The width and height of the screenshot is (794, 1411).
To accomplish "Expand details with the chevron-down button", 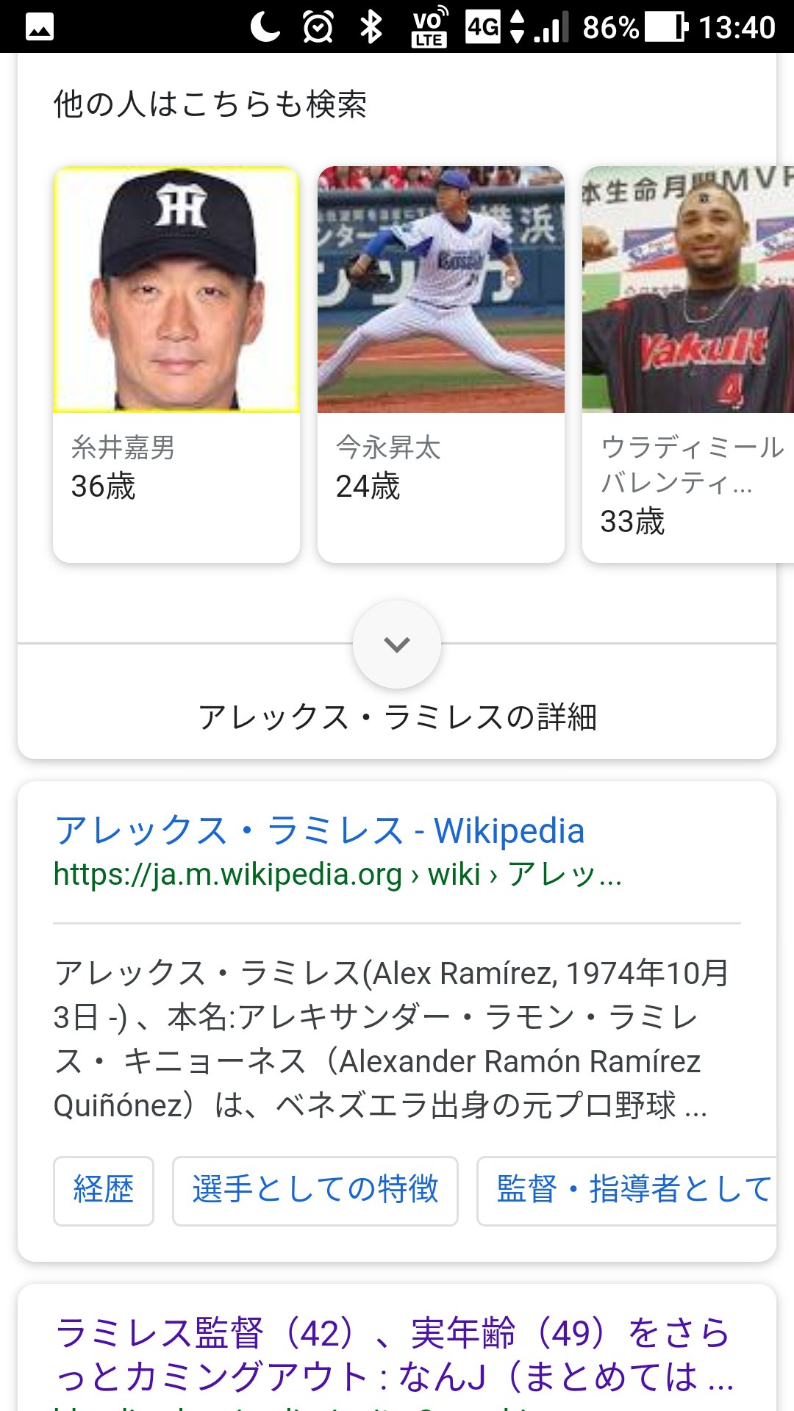I will point(397,645).
